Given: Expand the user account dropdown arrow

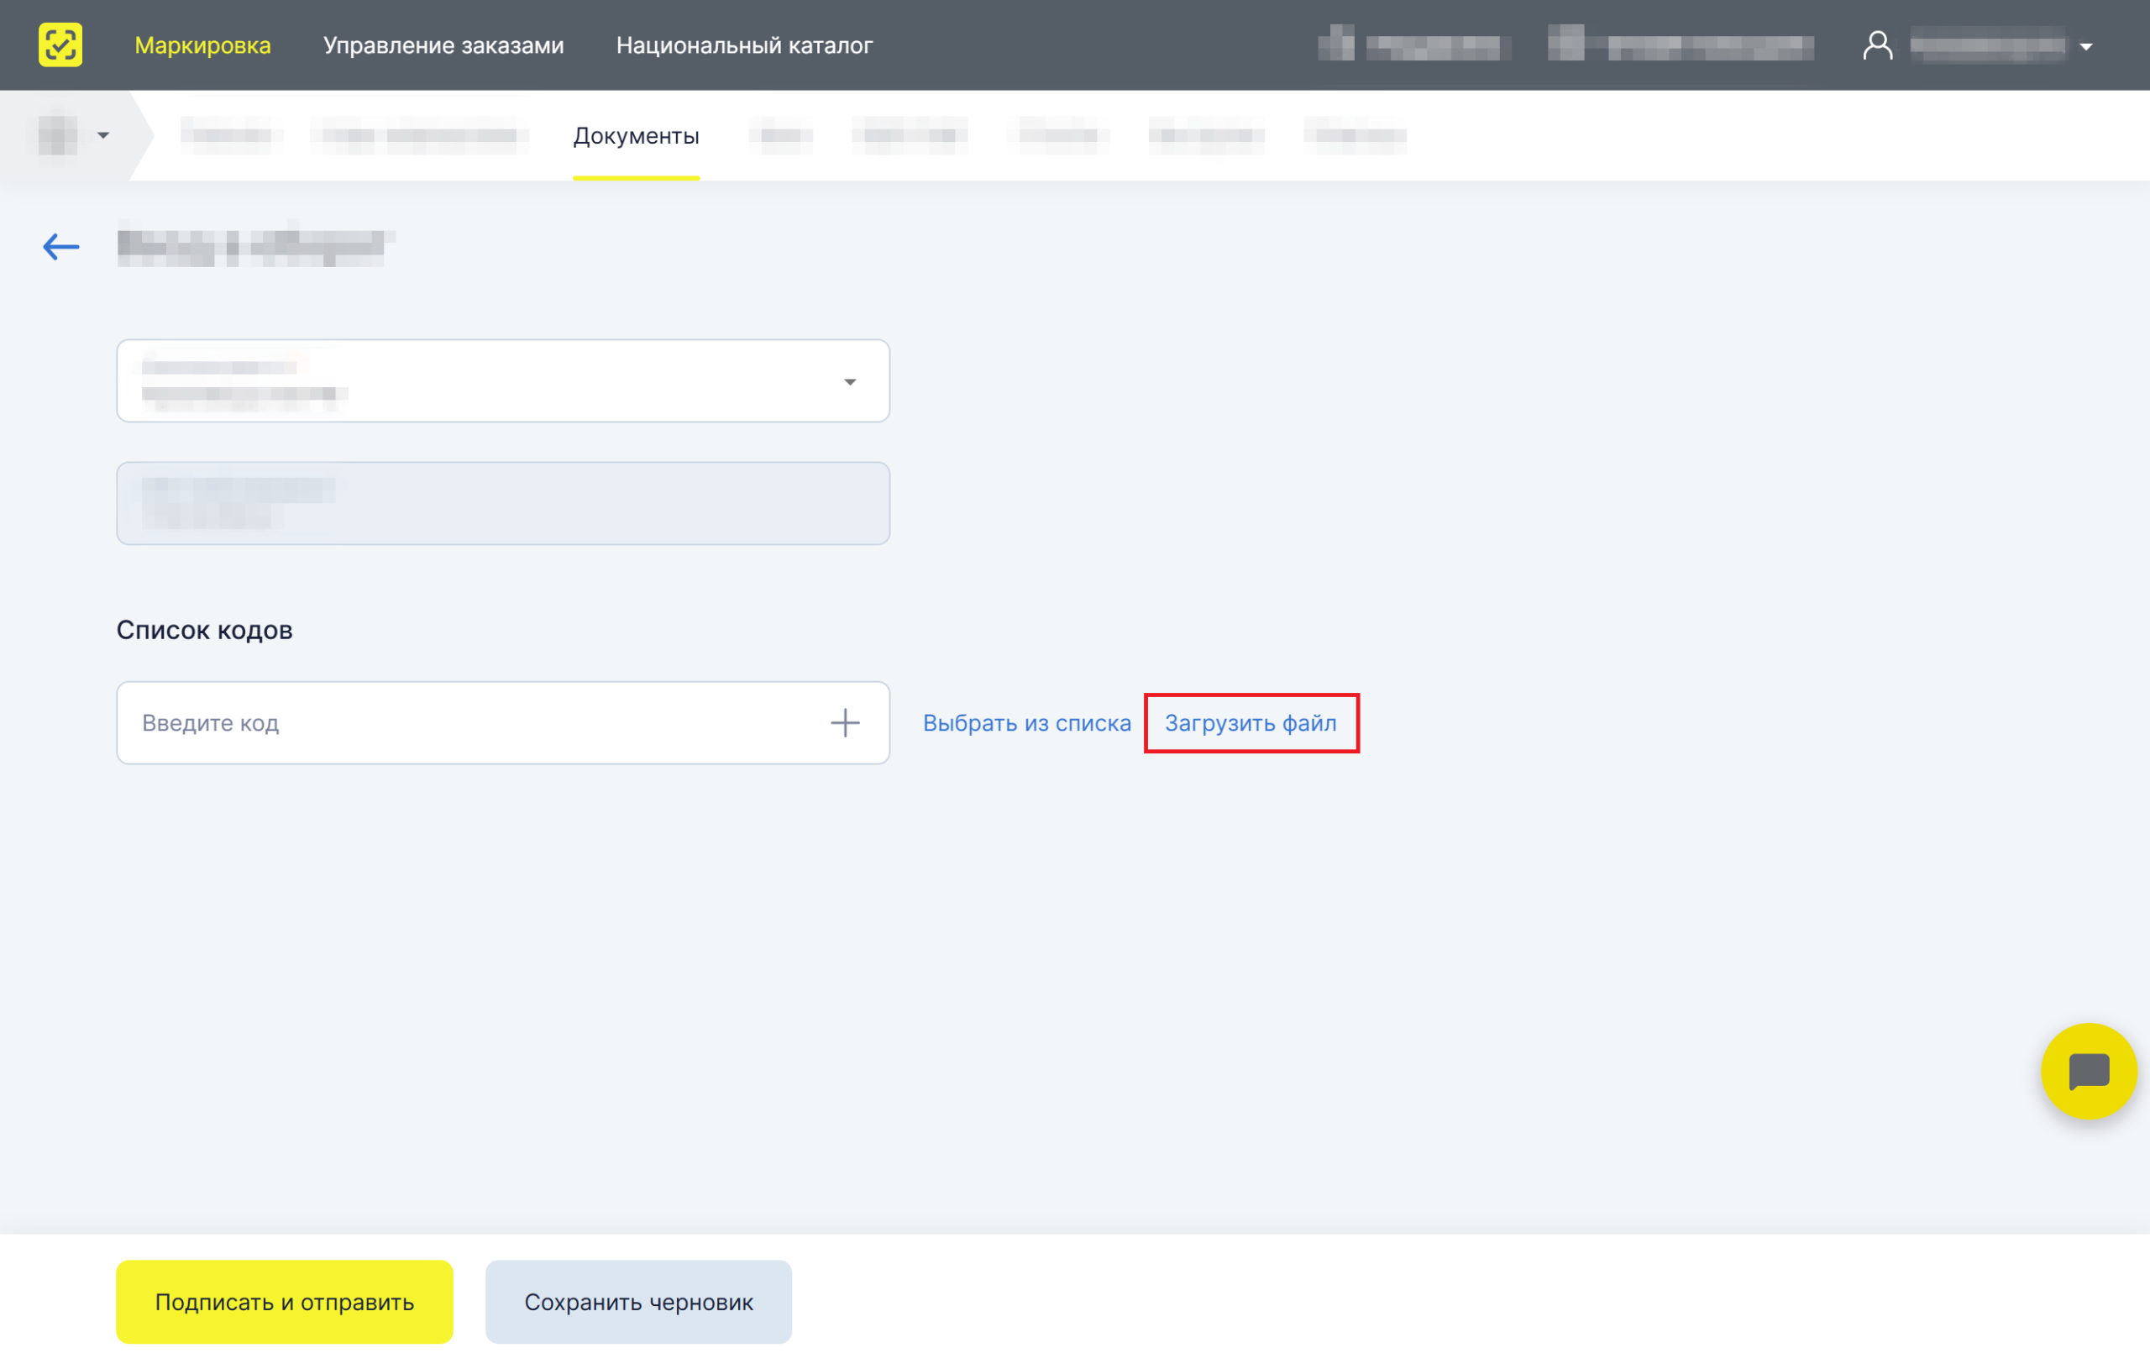Looking at the screenshot, I should (2087, 46).
